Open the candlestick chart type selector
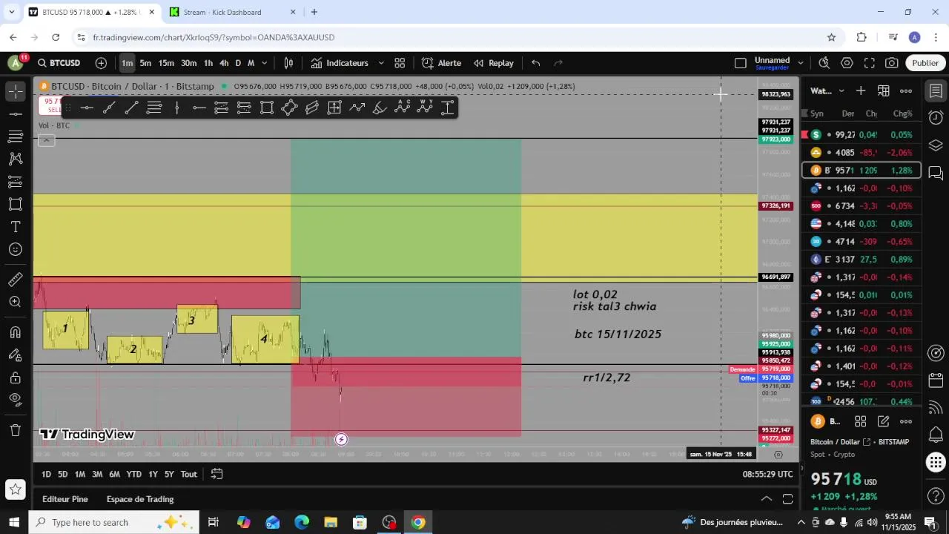 [289, 63]
